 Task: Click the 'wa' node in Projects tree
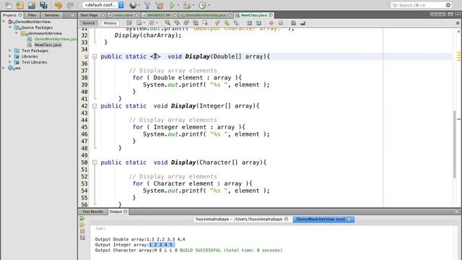point(18,68)
